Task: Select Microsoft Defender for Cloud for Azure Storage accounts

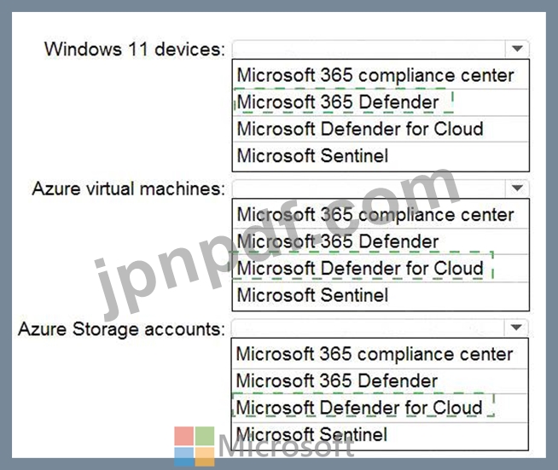Action: coord(380,408)
